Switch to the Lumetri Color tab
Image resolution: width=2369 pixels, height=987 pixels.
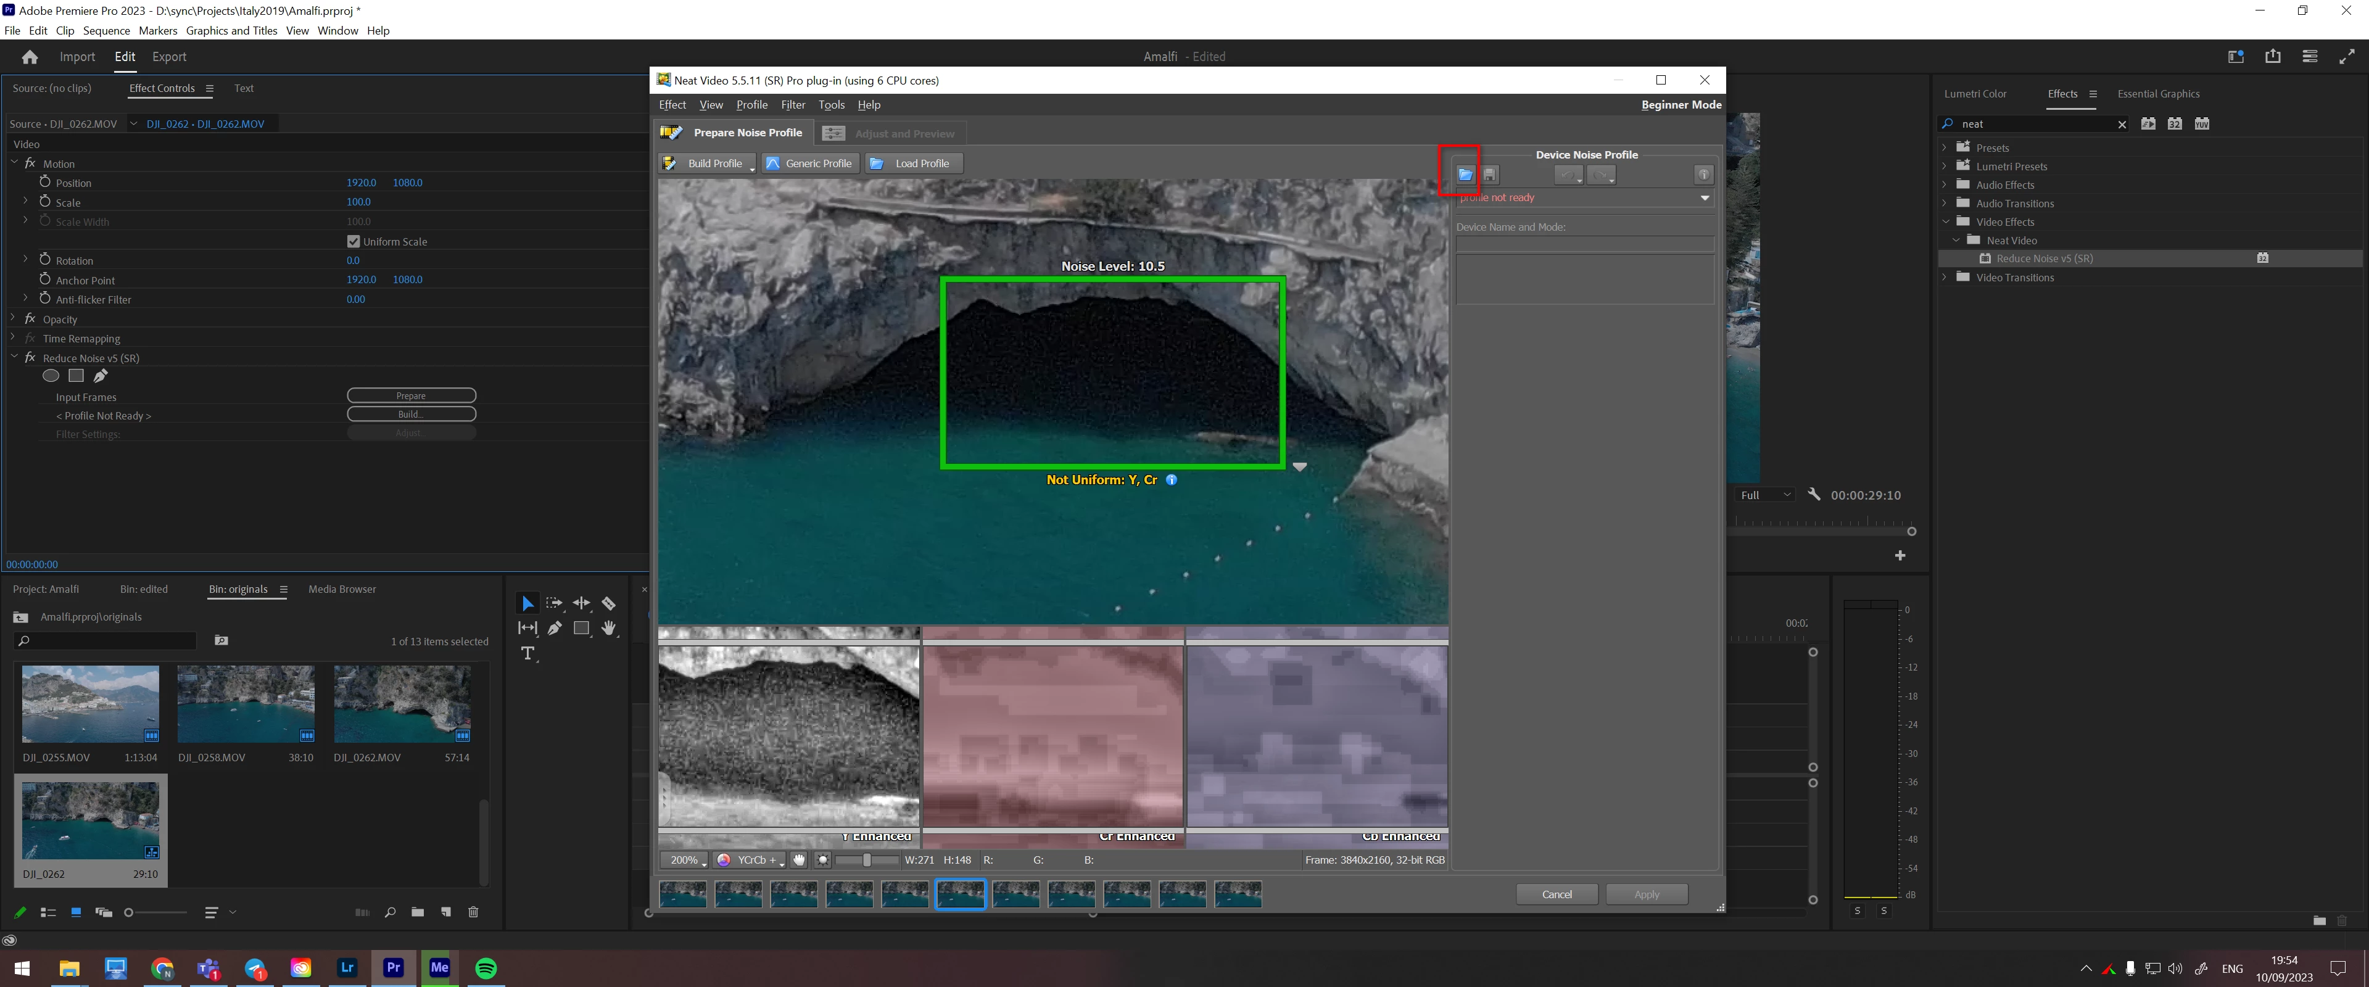pos(1974,94)
